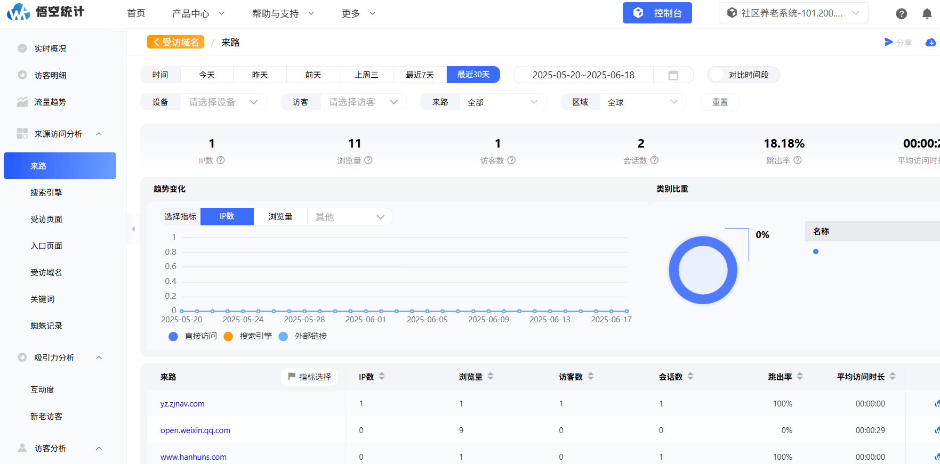
Task: Click the help question mark icon
Action: (x=901, y=14)
